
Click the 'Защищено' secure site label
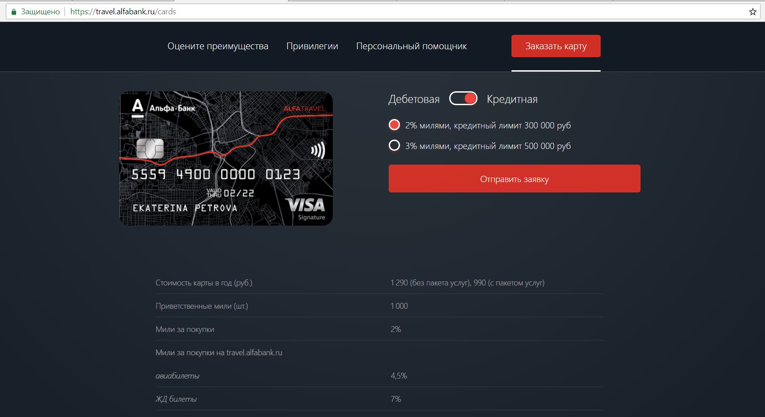[40, 12]
